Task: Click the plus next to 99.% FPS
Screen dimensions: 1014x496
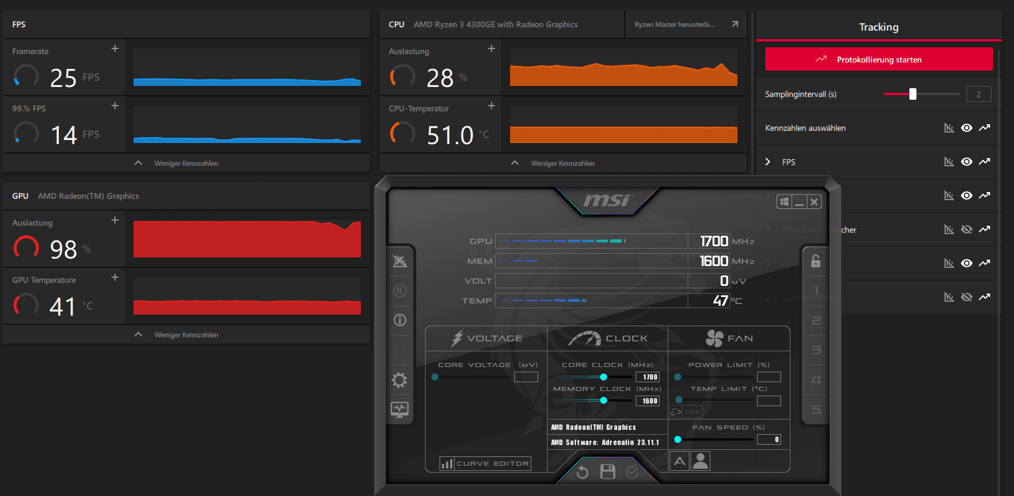Action: pos(115,106)
